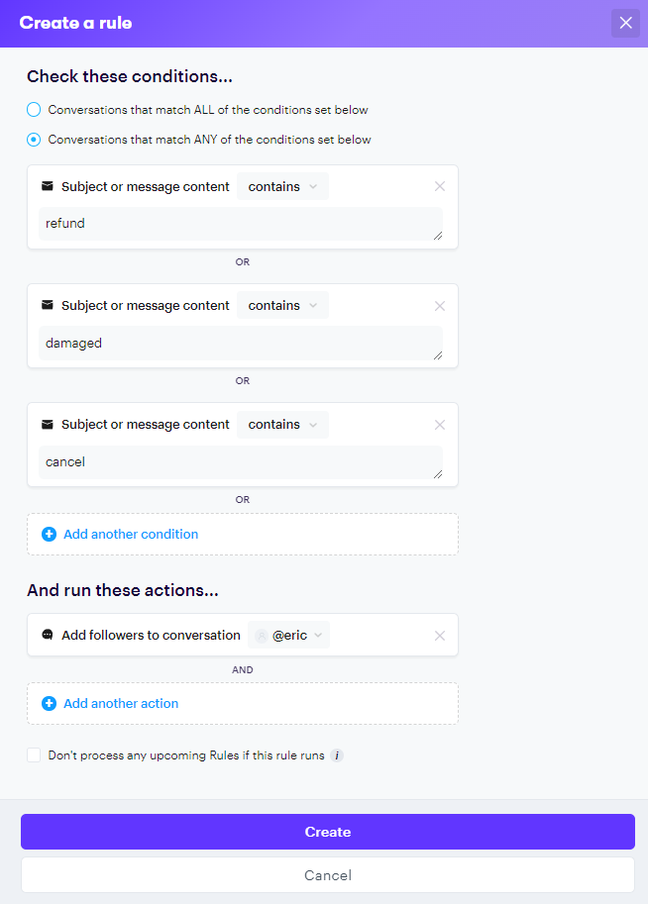The height and width of the screenshot is (904, 648).
Task: Click the speech bubble icon for Add followers
Action: [48, 636]
